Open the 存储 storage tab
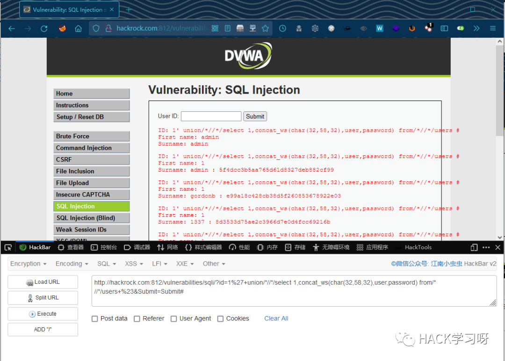This screenshot has height=361, width=505. point(296,247)
